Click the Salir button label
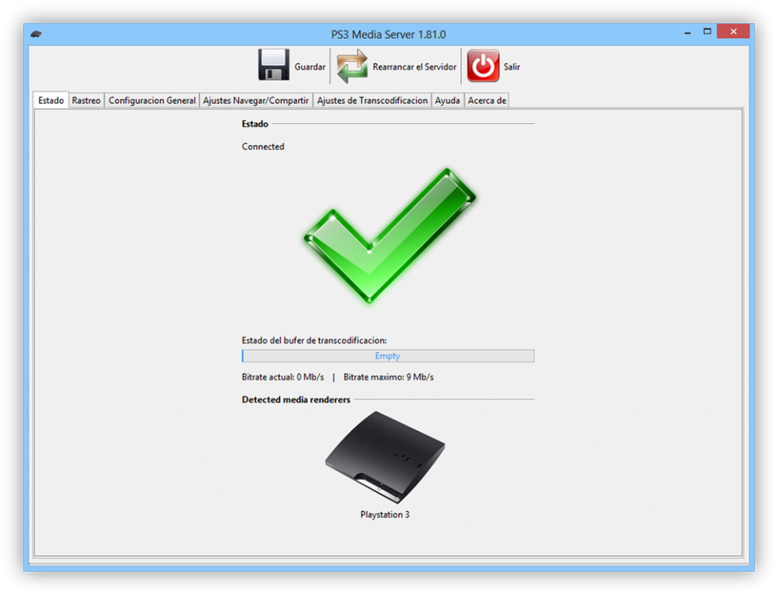Image resolution: width=778 pixels, height=594 pixels. coord(511,67)
